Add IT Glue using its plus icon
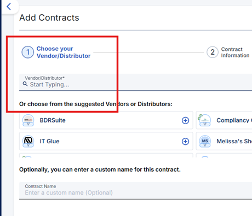252x216 pixels. 185,142
